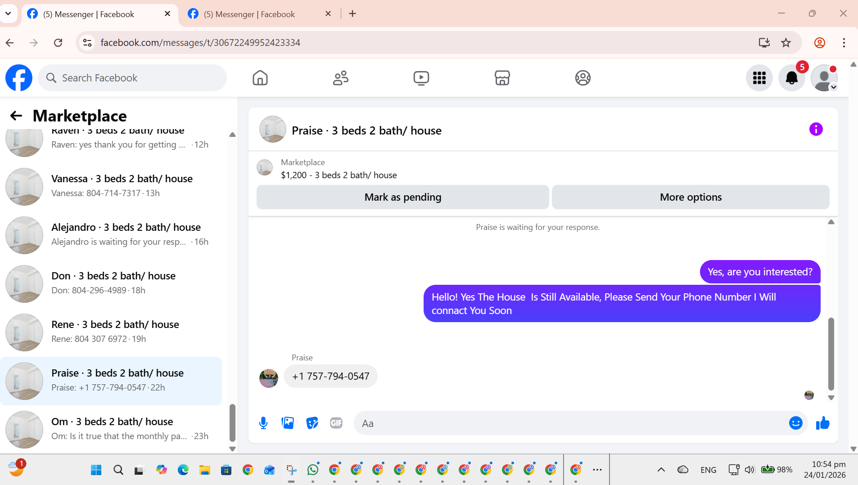This screenshot has width=858, height=485.
Task: Show hidden system tray icons
Action: click(x=661, y=470)
